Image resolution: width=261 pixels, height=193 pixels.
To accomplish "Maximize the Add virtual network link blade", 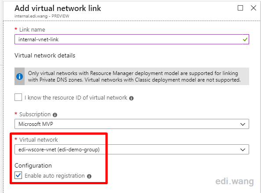I will pos(240,8).
